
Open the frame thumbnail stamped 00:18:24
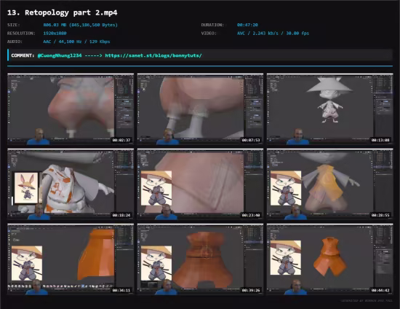[x=71, y=184]
